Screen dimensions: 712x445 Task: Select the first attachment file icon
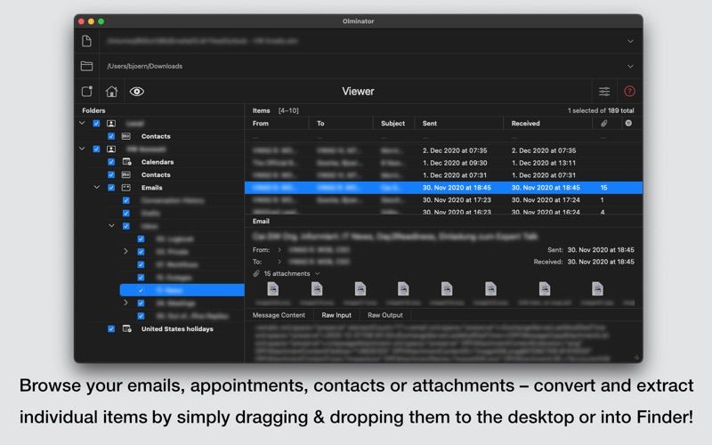click(x=273, y=288)
